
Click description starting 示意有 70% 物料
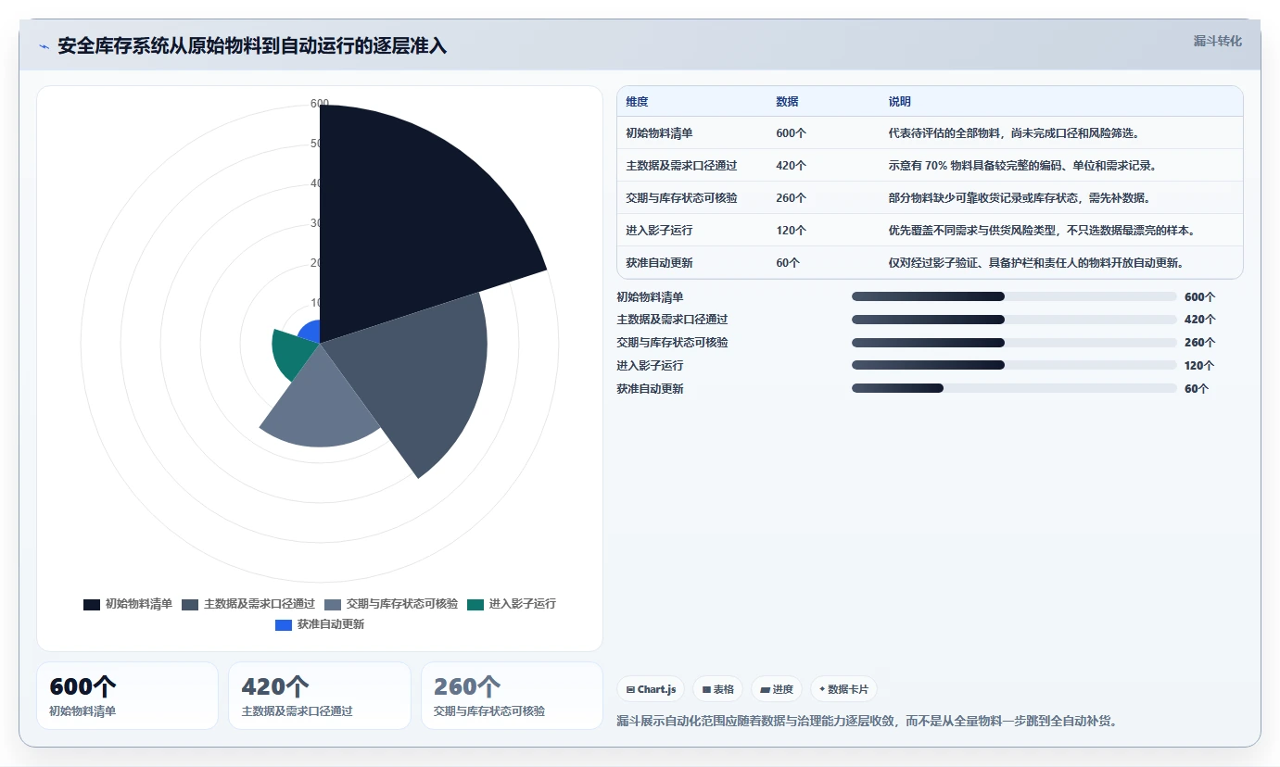click(x=1022, y=166)
